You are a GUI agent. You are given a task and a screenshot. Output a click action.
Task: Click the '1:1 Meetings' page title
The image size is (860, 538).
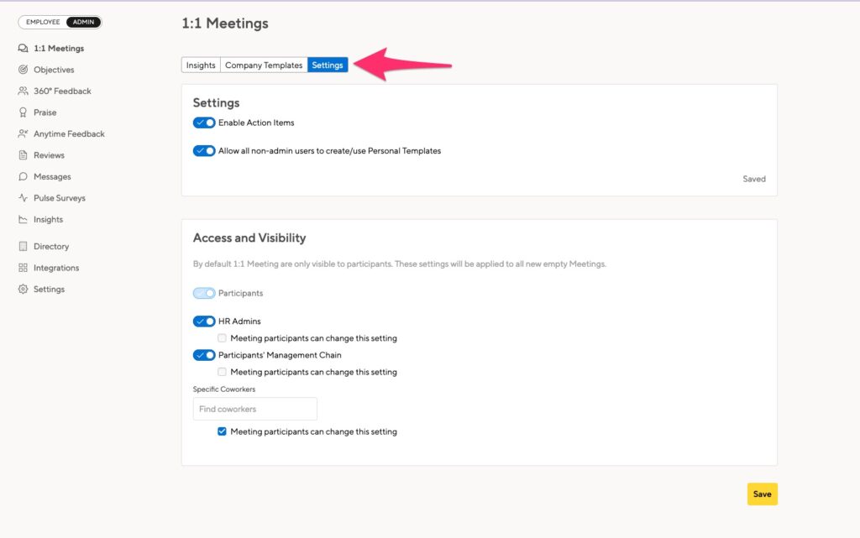pos(225,23)
